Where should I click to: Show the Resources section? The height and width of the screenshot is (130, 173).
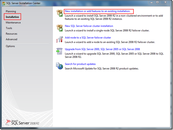(12, 34)
